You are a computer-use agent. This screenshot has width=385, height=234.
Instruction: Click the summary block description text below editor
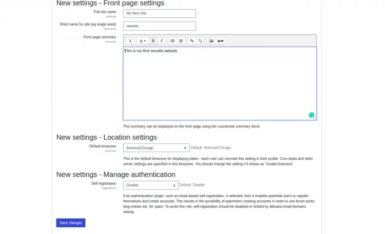click(192, 126)
